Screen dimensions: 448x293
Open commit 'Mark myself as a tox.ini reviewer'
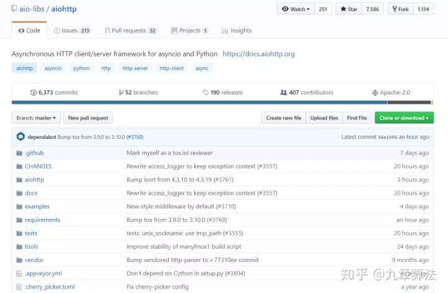pos(169,153)
